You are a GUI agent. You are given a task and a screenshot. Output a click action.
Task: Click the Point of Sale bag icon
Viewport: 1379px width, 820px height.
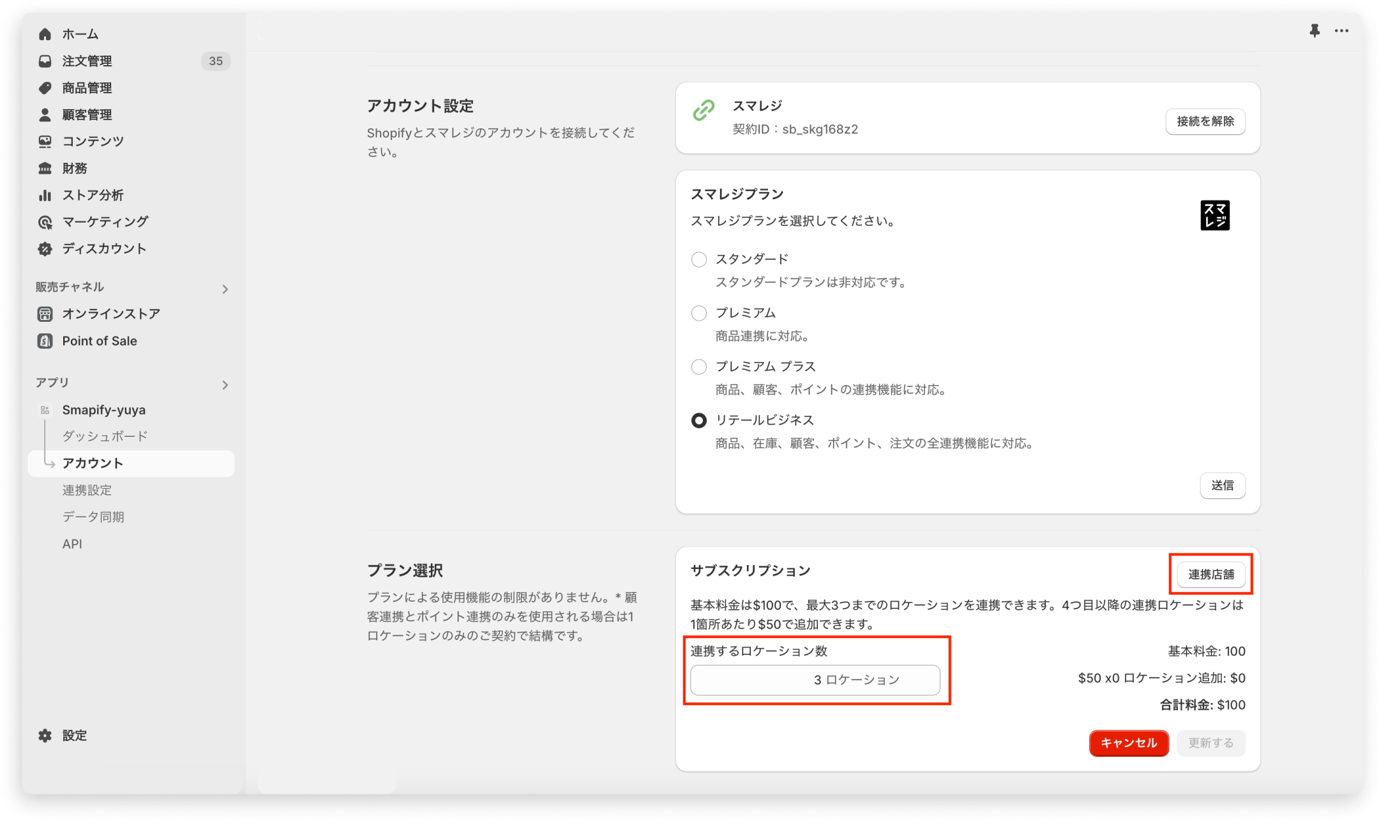(x=45, y=340)
